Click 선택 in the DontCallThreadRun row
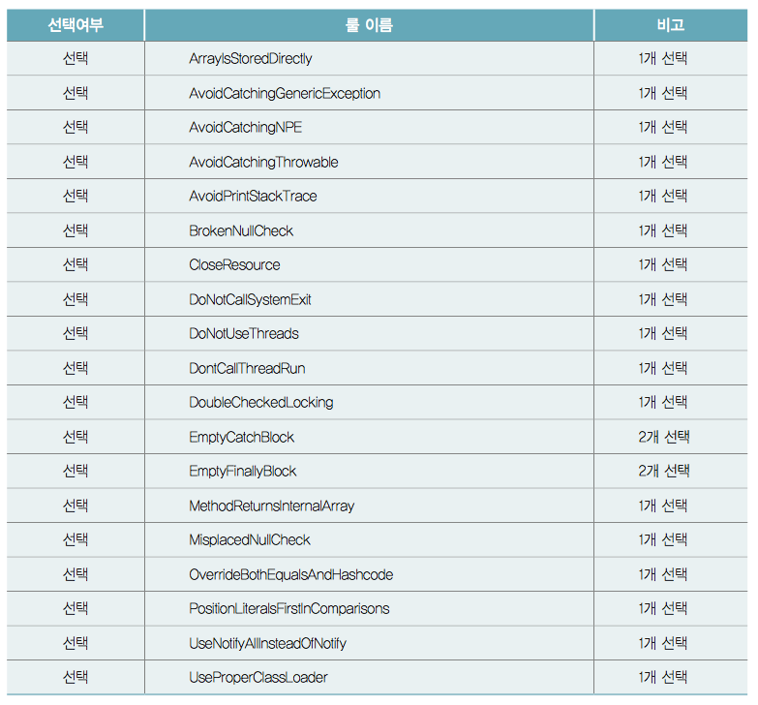 coord(76,368)
